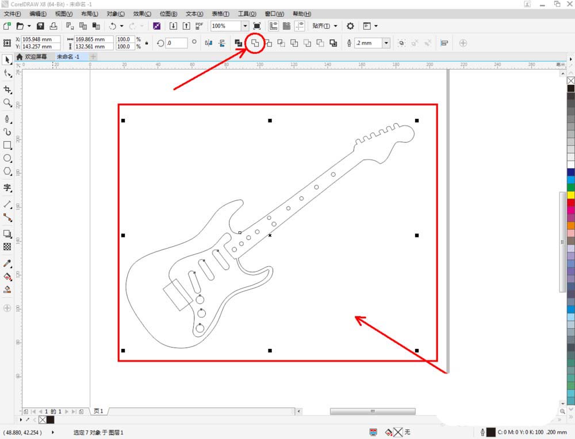
Task: Click the Page 1 tab
Action: tap(99, 411)
